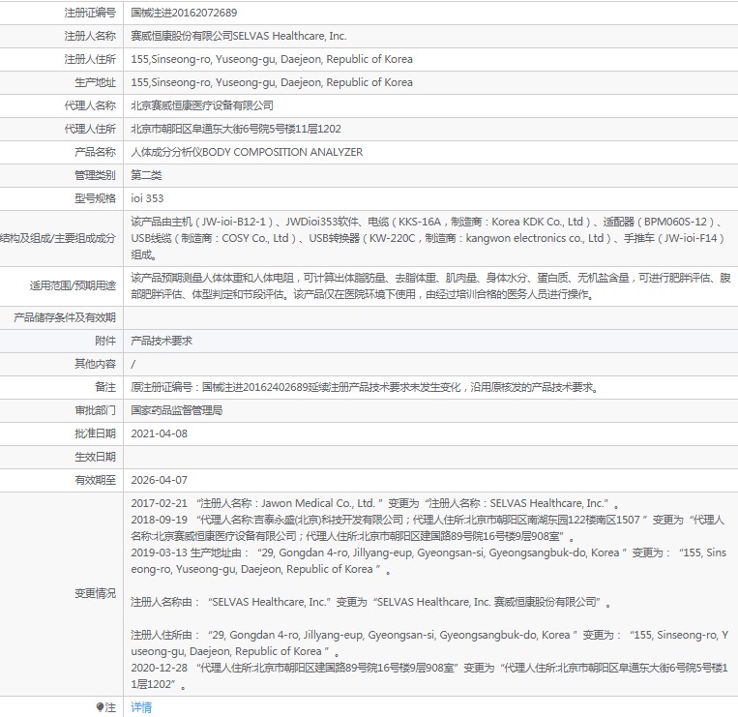
Task: Click the 适用范围/预期用途 label
Action: [x=73, y=285]
